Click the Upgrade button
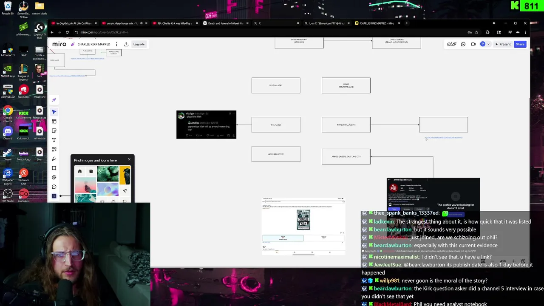Image resolution: width=544 pixels, height=306 pixels. [139, 44]
